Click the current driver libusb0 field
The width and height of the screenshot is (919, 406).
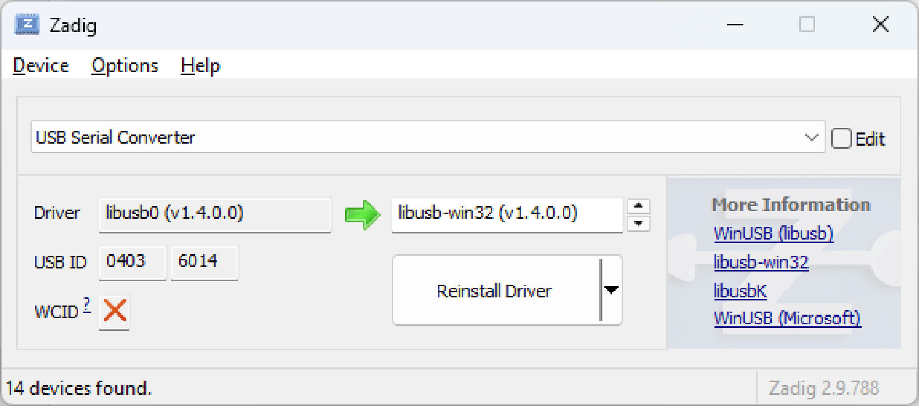[x=215, y=215]
